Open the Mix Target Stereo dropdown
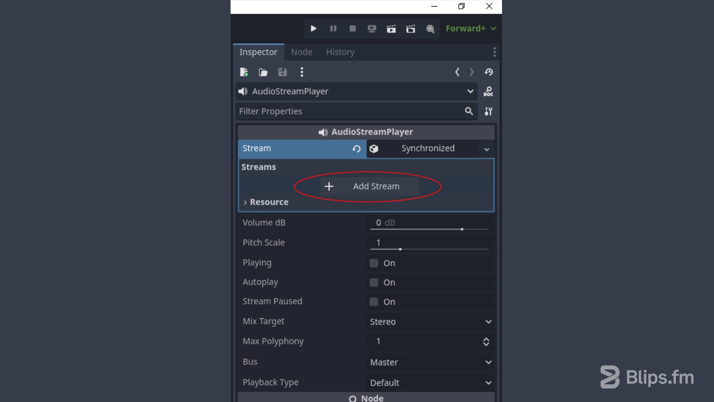 [x=430, y=322]
